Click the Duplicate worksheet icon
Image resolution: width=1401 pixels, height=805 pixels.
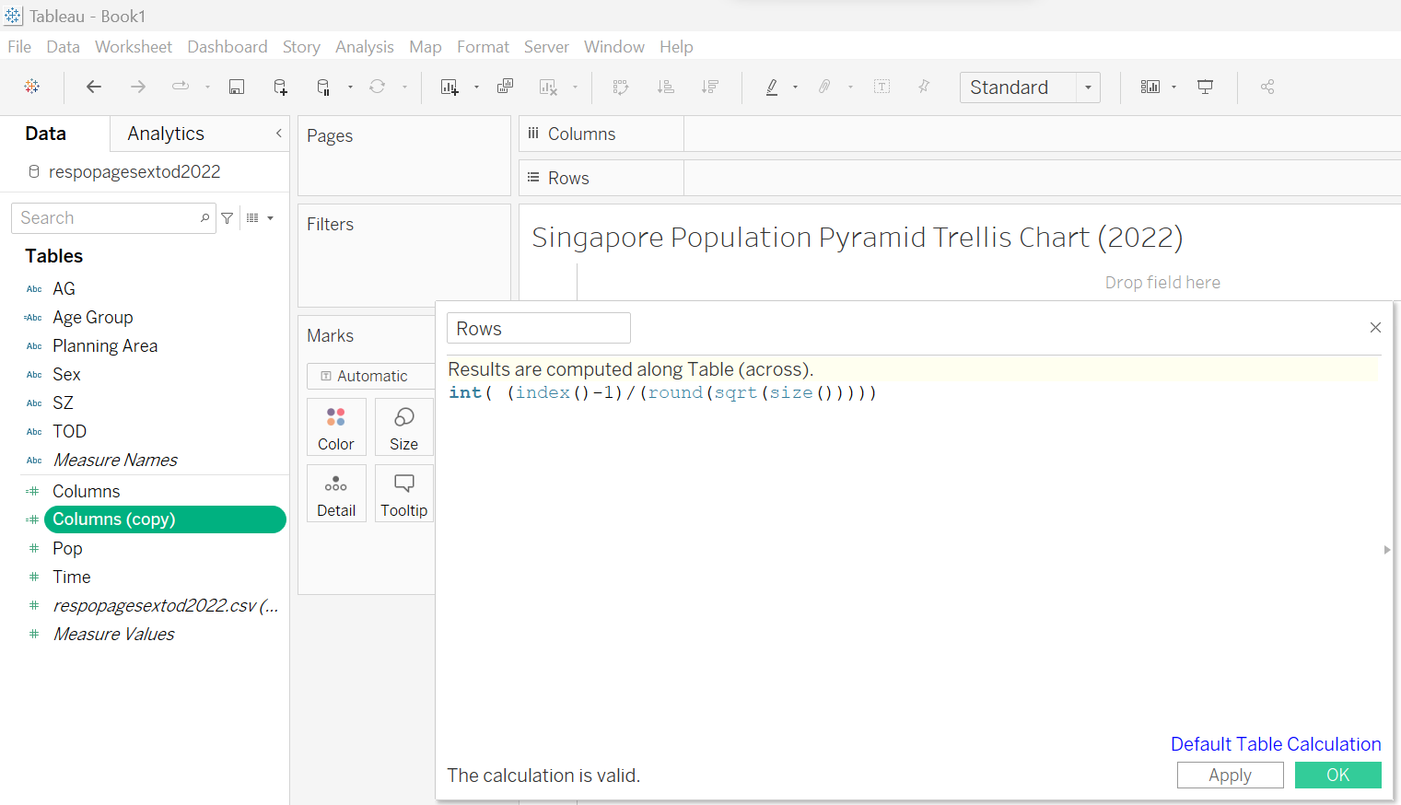pos(505,87)
